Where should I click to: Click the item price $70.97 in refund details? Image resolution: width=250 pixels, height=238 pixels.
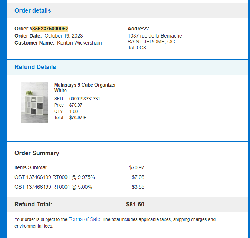(x=76, y=105)
